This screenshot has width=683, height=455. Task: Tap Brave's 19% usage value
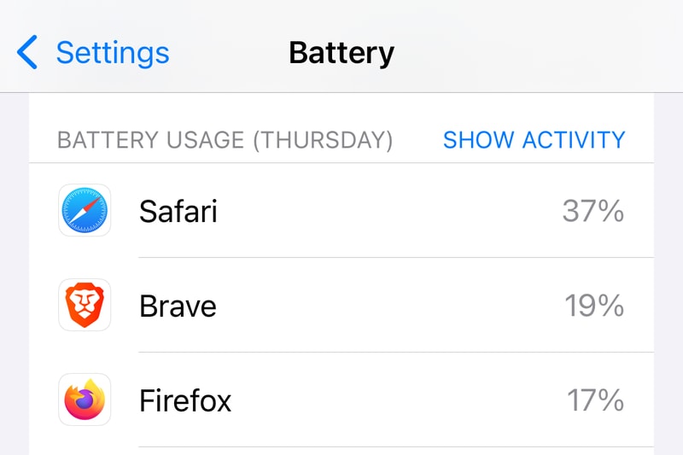[x=594, y=306]
